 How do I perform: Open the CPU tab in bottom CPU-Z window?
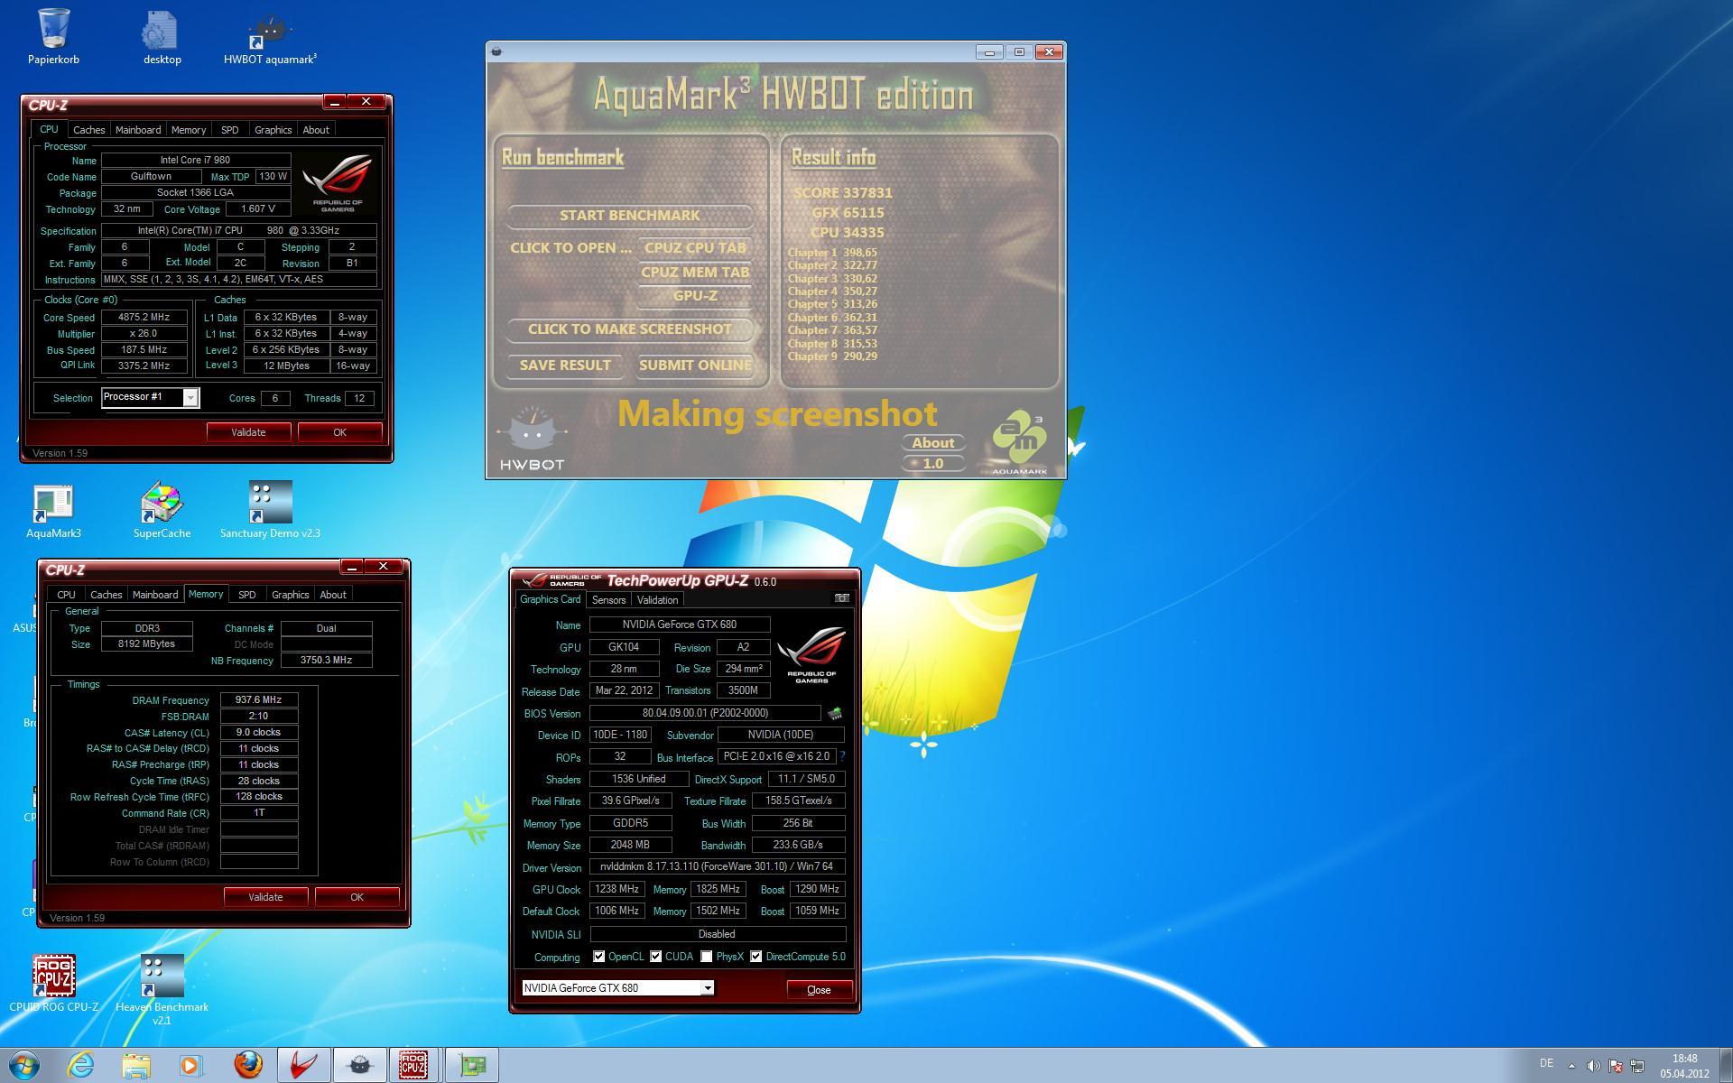tap(66, 595)
